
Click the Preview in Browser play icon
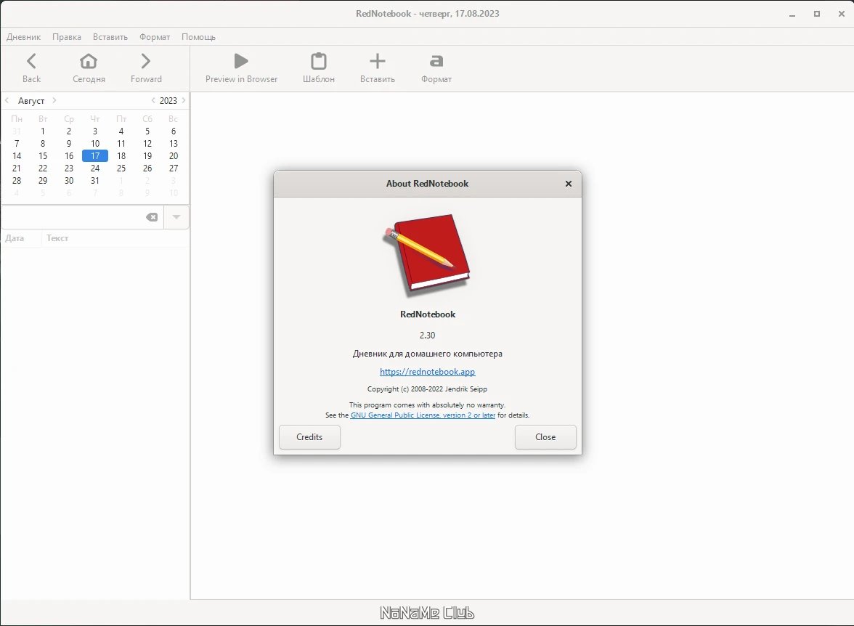pyautogui.click(x=241, y=61)
